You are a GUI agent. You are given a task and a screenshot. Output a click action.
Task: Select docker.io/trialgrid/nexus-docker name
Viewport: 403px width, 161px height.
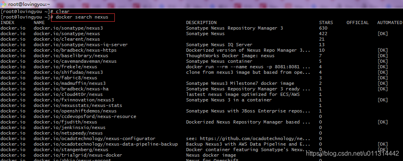78,155
